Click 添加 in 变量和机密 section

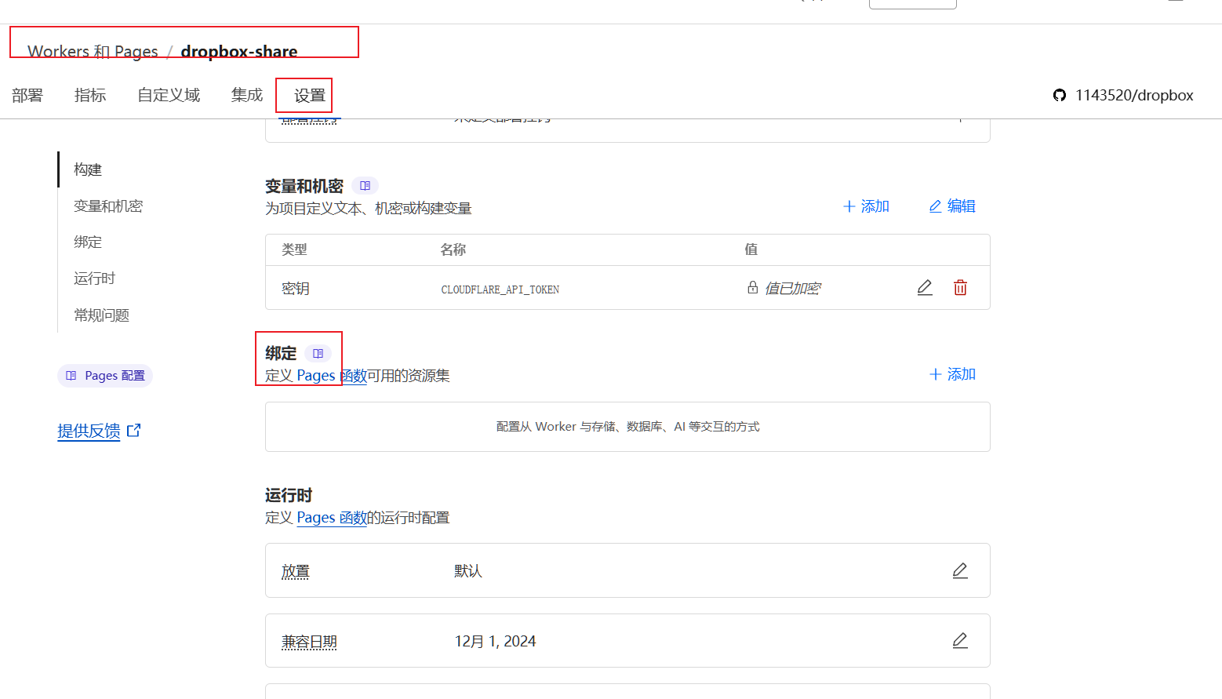click(866, 206)
